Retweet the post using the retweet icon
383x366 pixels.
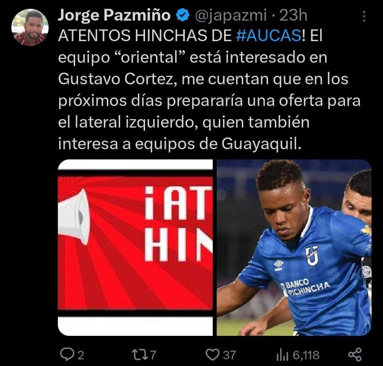tap(139, 355)
